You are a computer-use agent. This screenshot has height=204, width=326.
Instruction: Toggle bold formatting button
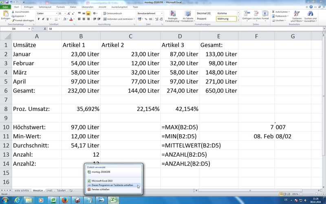[x=38, y=19]
